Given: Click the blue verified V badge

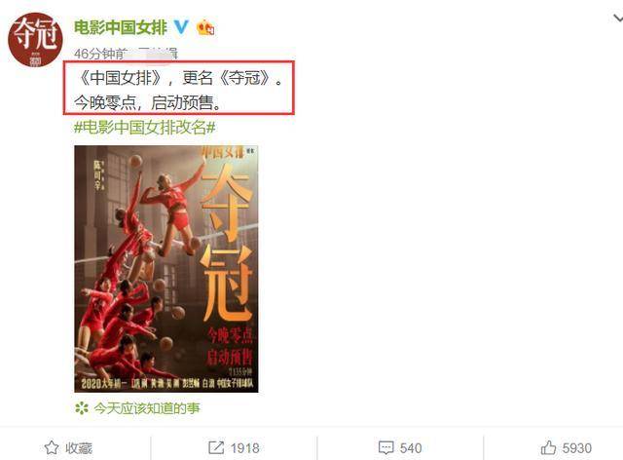Looking at the screenshot, I should pos(181,27).
